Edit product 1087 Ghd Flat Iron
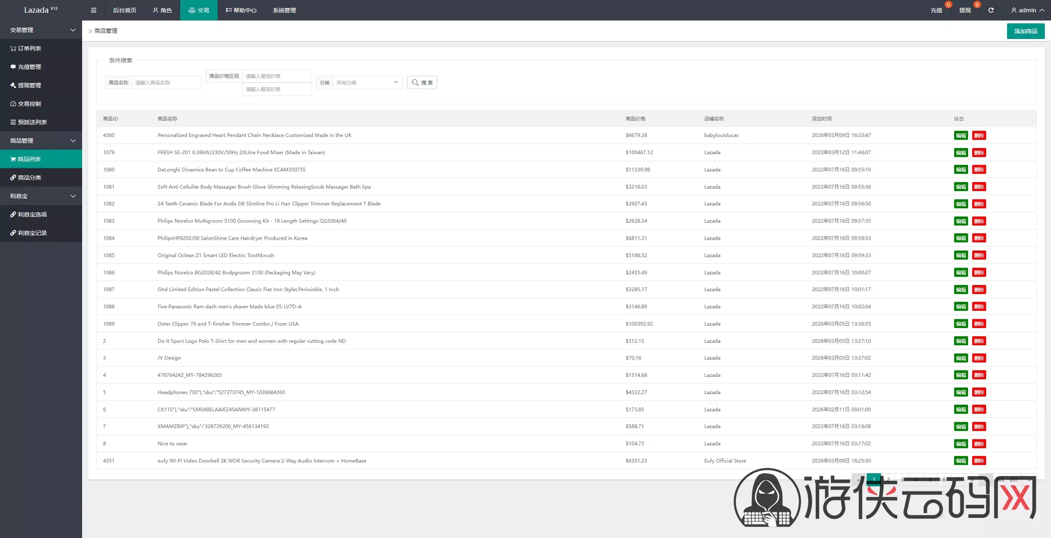Image resolution: width=1051 pixels, height=538 pixels. (x=961, y=290)
